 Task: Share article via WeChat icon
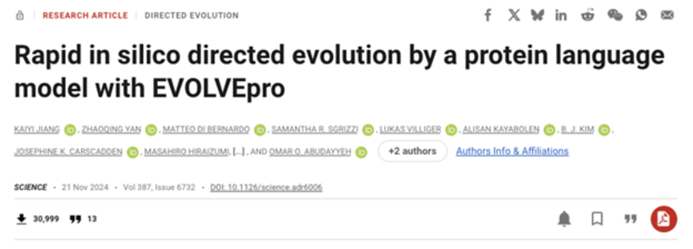[615, 15]
